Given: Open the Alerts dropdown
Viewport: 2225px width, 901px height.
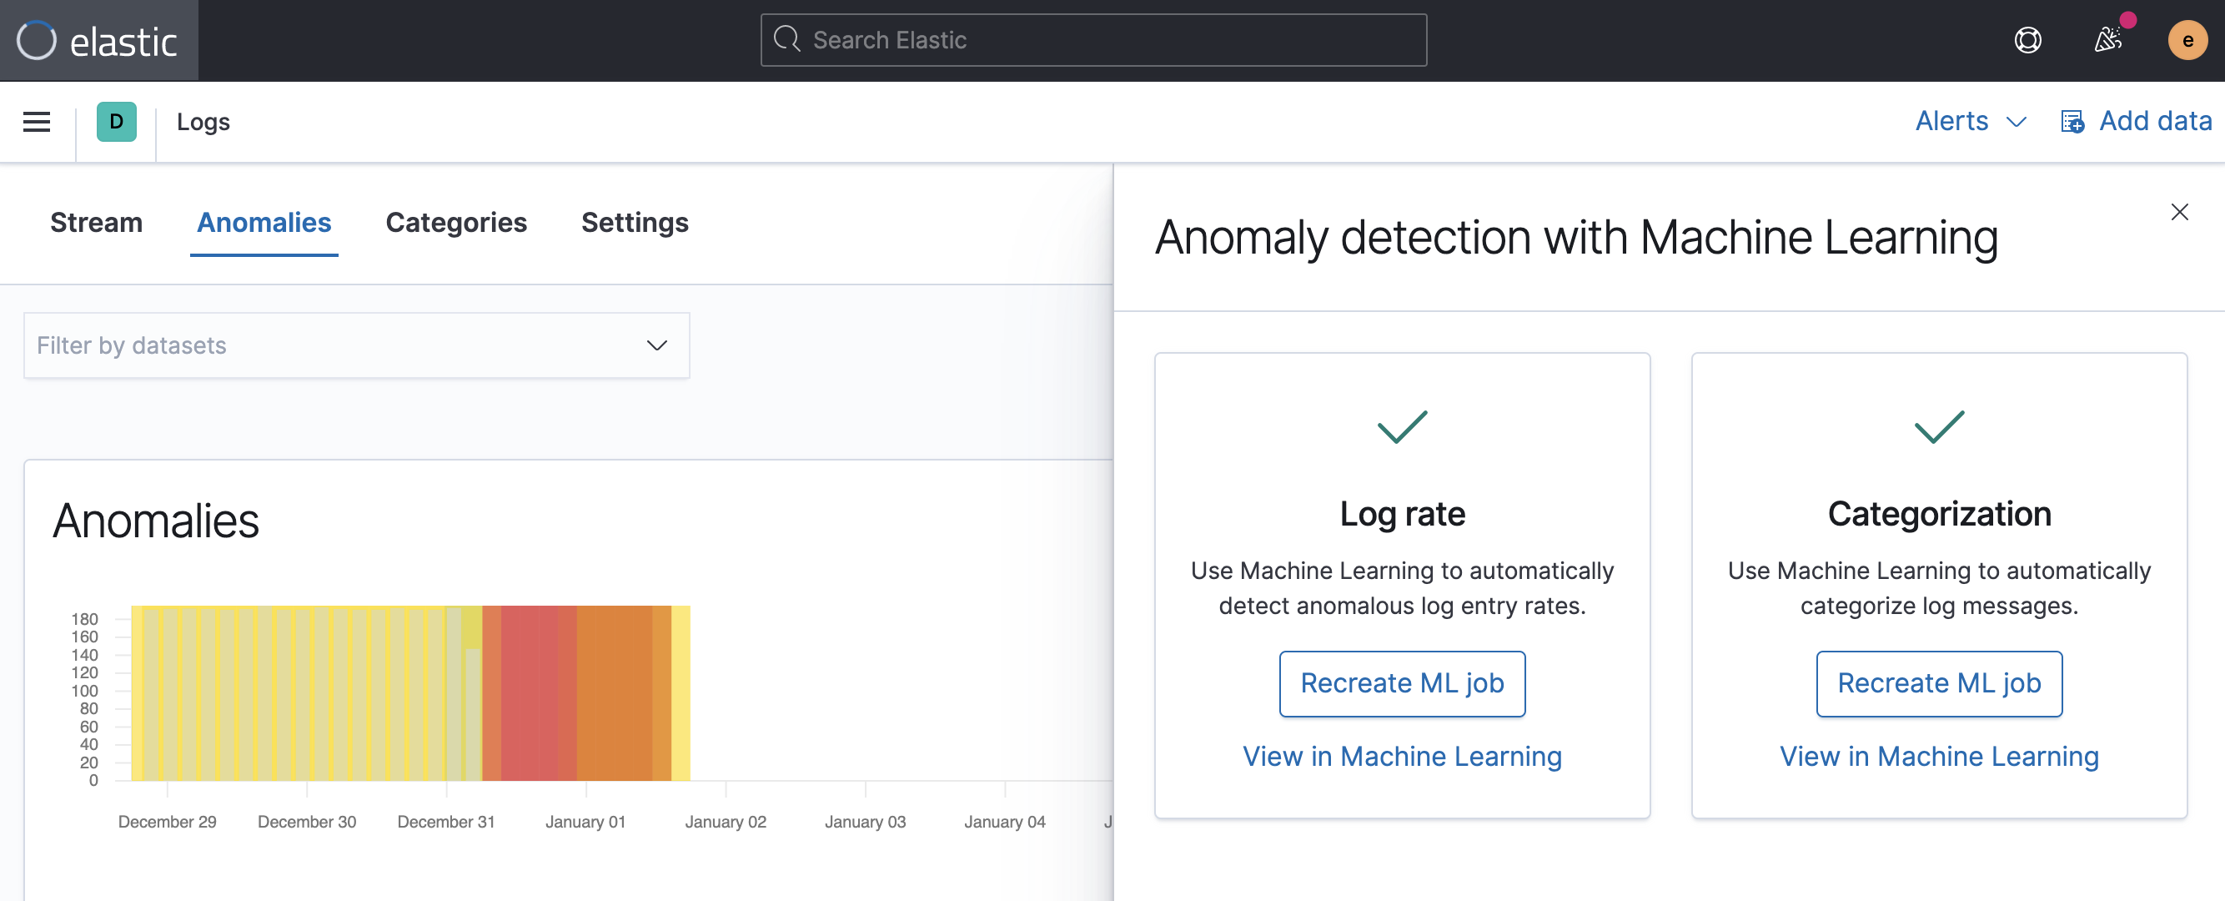Looking at the screenshot, I should click(1970, 122).
